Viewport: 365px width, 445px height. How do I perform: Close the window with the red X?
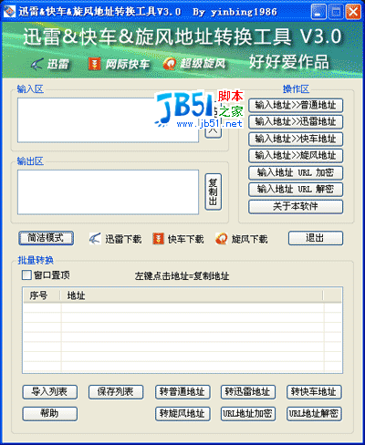tap(353, 12)
